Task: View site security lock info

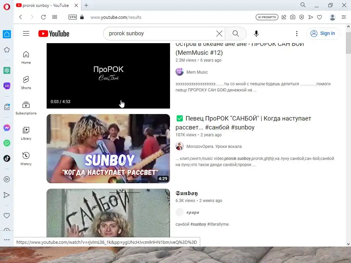Action: pyautogui.click(x=82, y=17)
